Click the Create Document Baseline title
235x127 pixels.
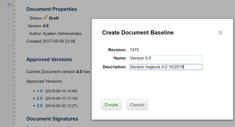click(138, 32)
